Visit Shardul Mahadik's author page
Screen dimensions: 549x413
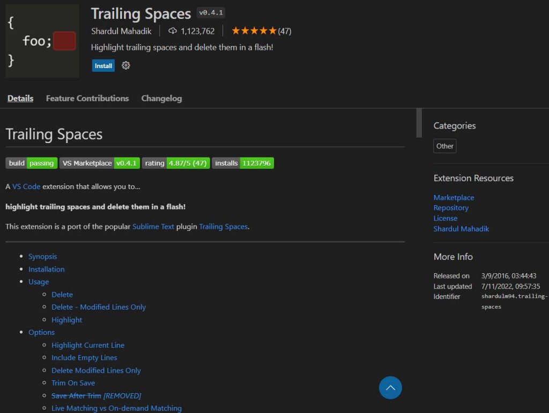461,229
